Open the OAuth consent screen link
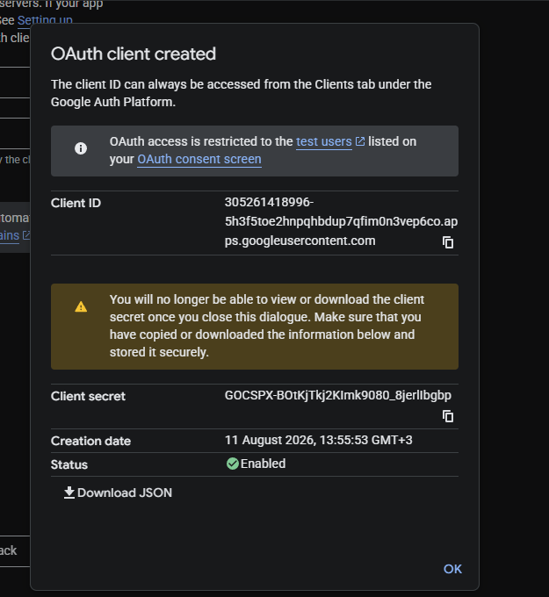Screen dimensions: 549x597 (199, 159)
